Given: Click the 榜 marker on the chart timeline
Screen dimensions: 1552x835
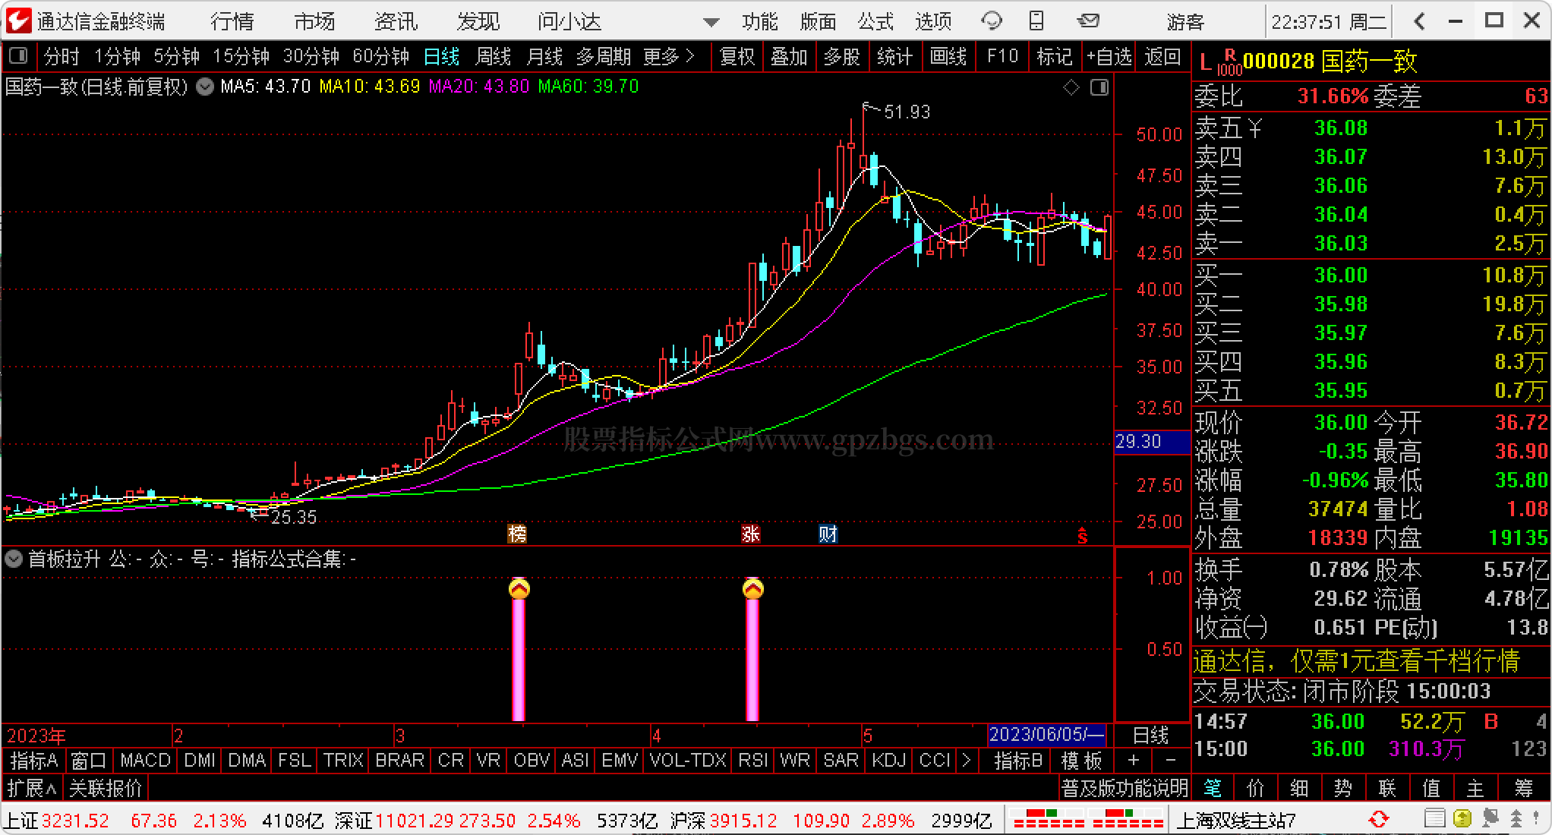Looking at the screenshot, I should (517, 534).
